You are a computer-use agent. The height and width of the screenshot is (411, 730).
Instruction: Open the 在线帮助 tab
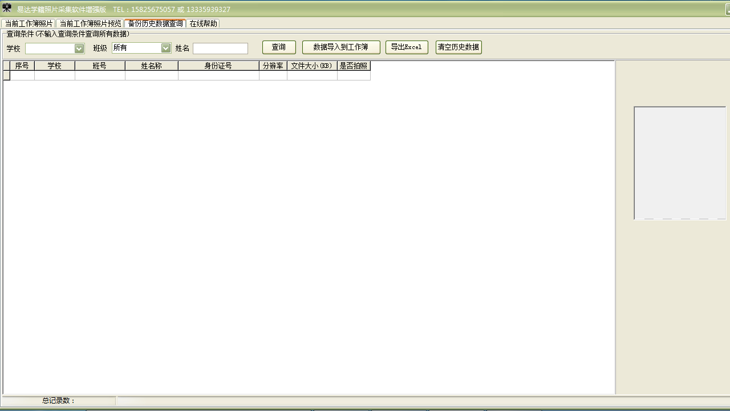point(203,23)
